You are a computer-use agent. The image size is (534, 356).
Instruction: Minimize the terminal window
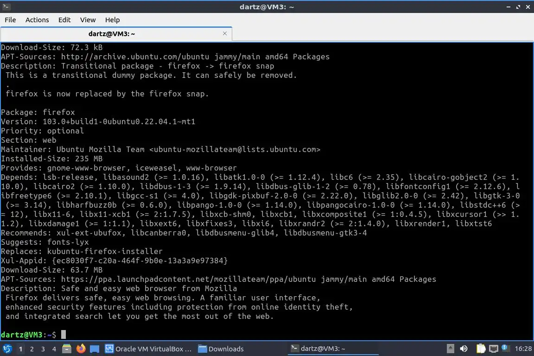(509, 7)
